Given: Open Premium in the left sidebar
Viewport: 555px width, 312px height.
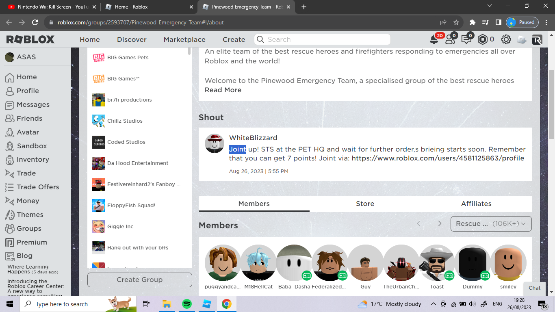Looking at the screenshot, I should 32,242.
